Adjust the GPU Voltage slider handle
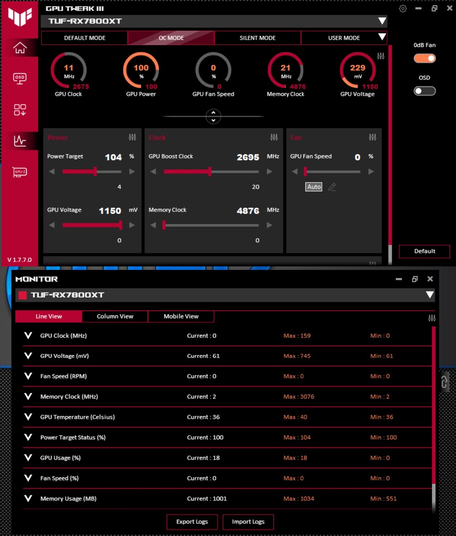The height and width of the screenshot is (536, 456). 120,225
